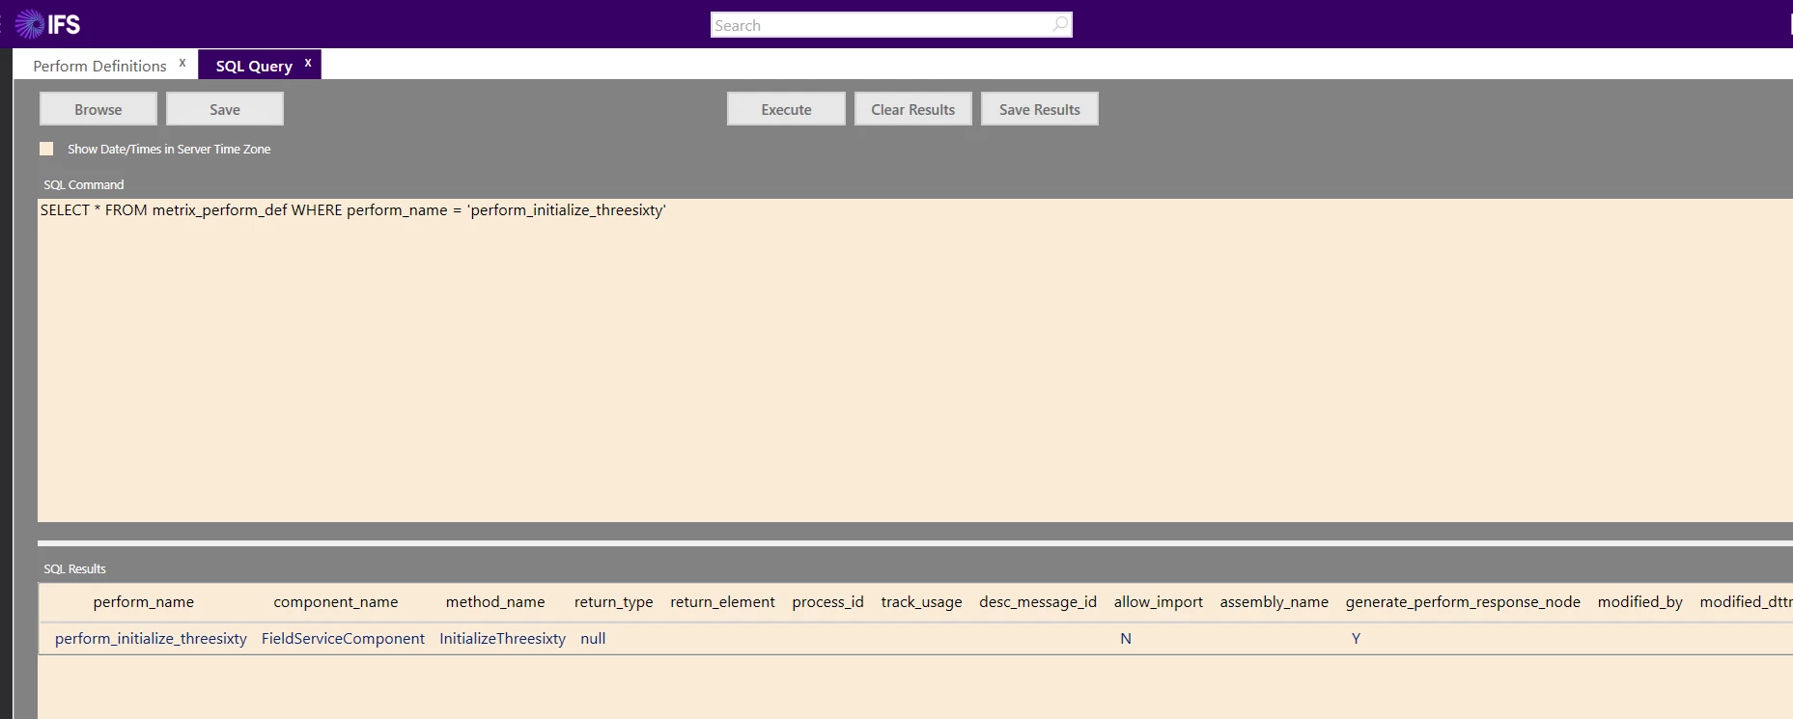Click the generate_perform_response_node column header
The width and height of the screenshot is (1793, 719).
(x=1464, y=602)
